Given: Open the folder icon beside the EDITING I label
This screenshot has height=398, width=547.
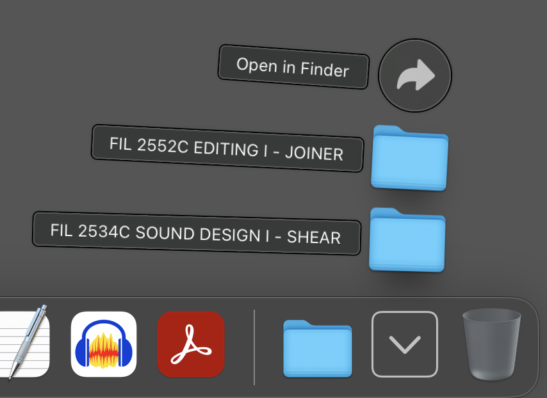Looking at the screenshot, I should click(410, 159).
